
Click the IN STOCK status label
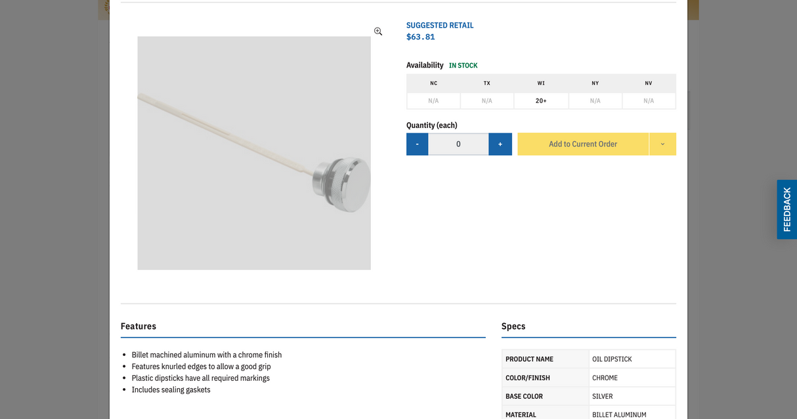[463, 66]
